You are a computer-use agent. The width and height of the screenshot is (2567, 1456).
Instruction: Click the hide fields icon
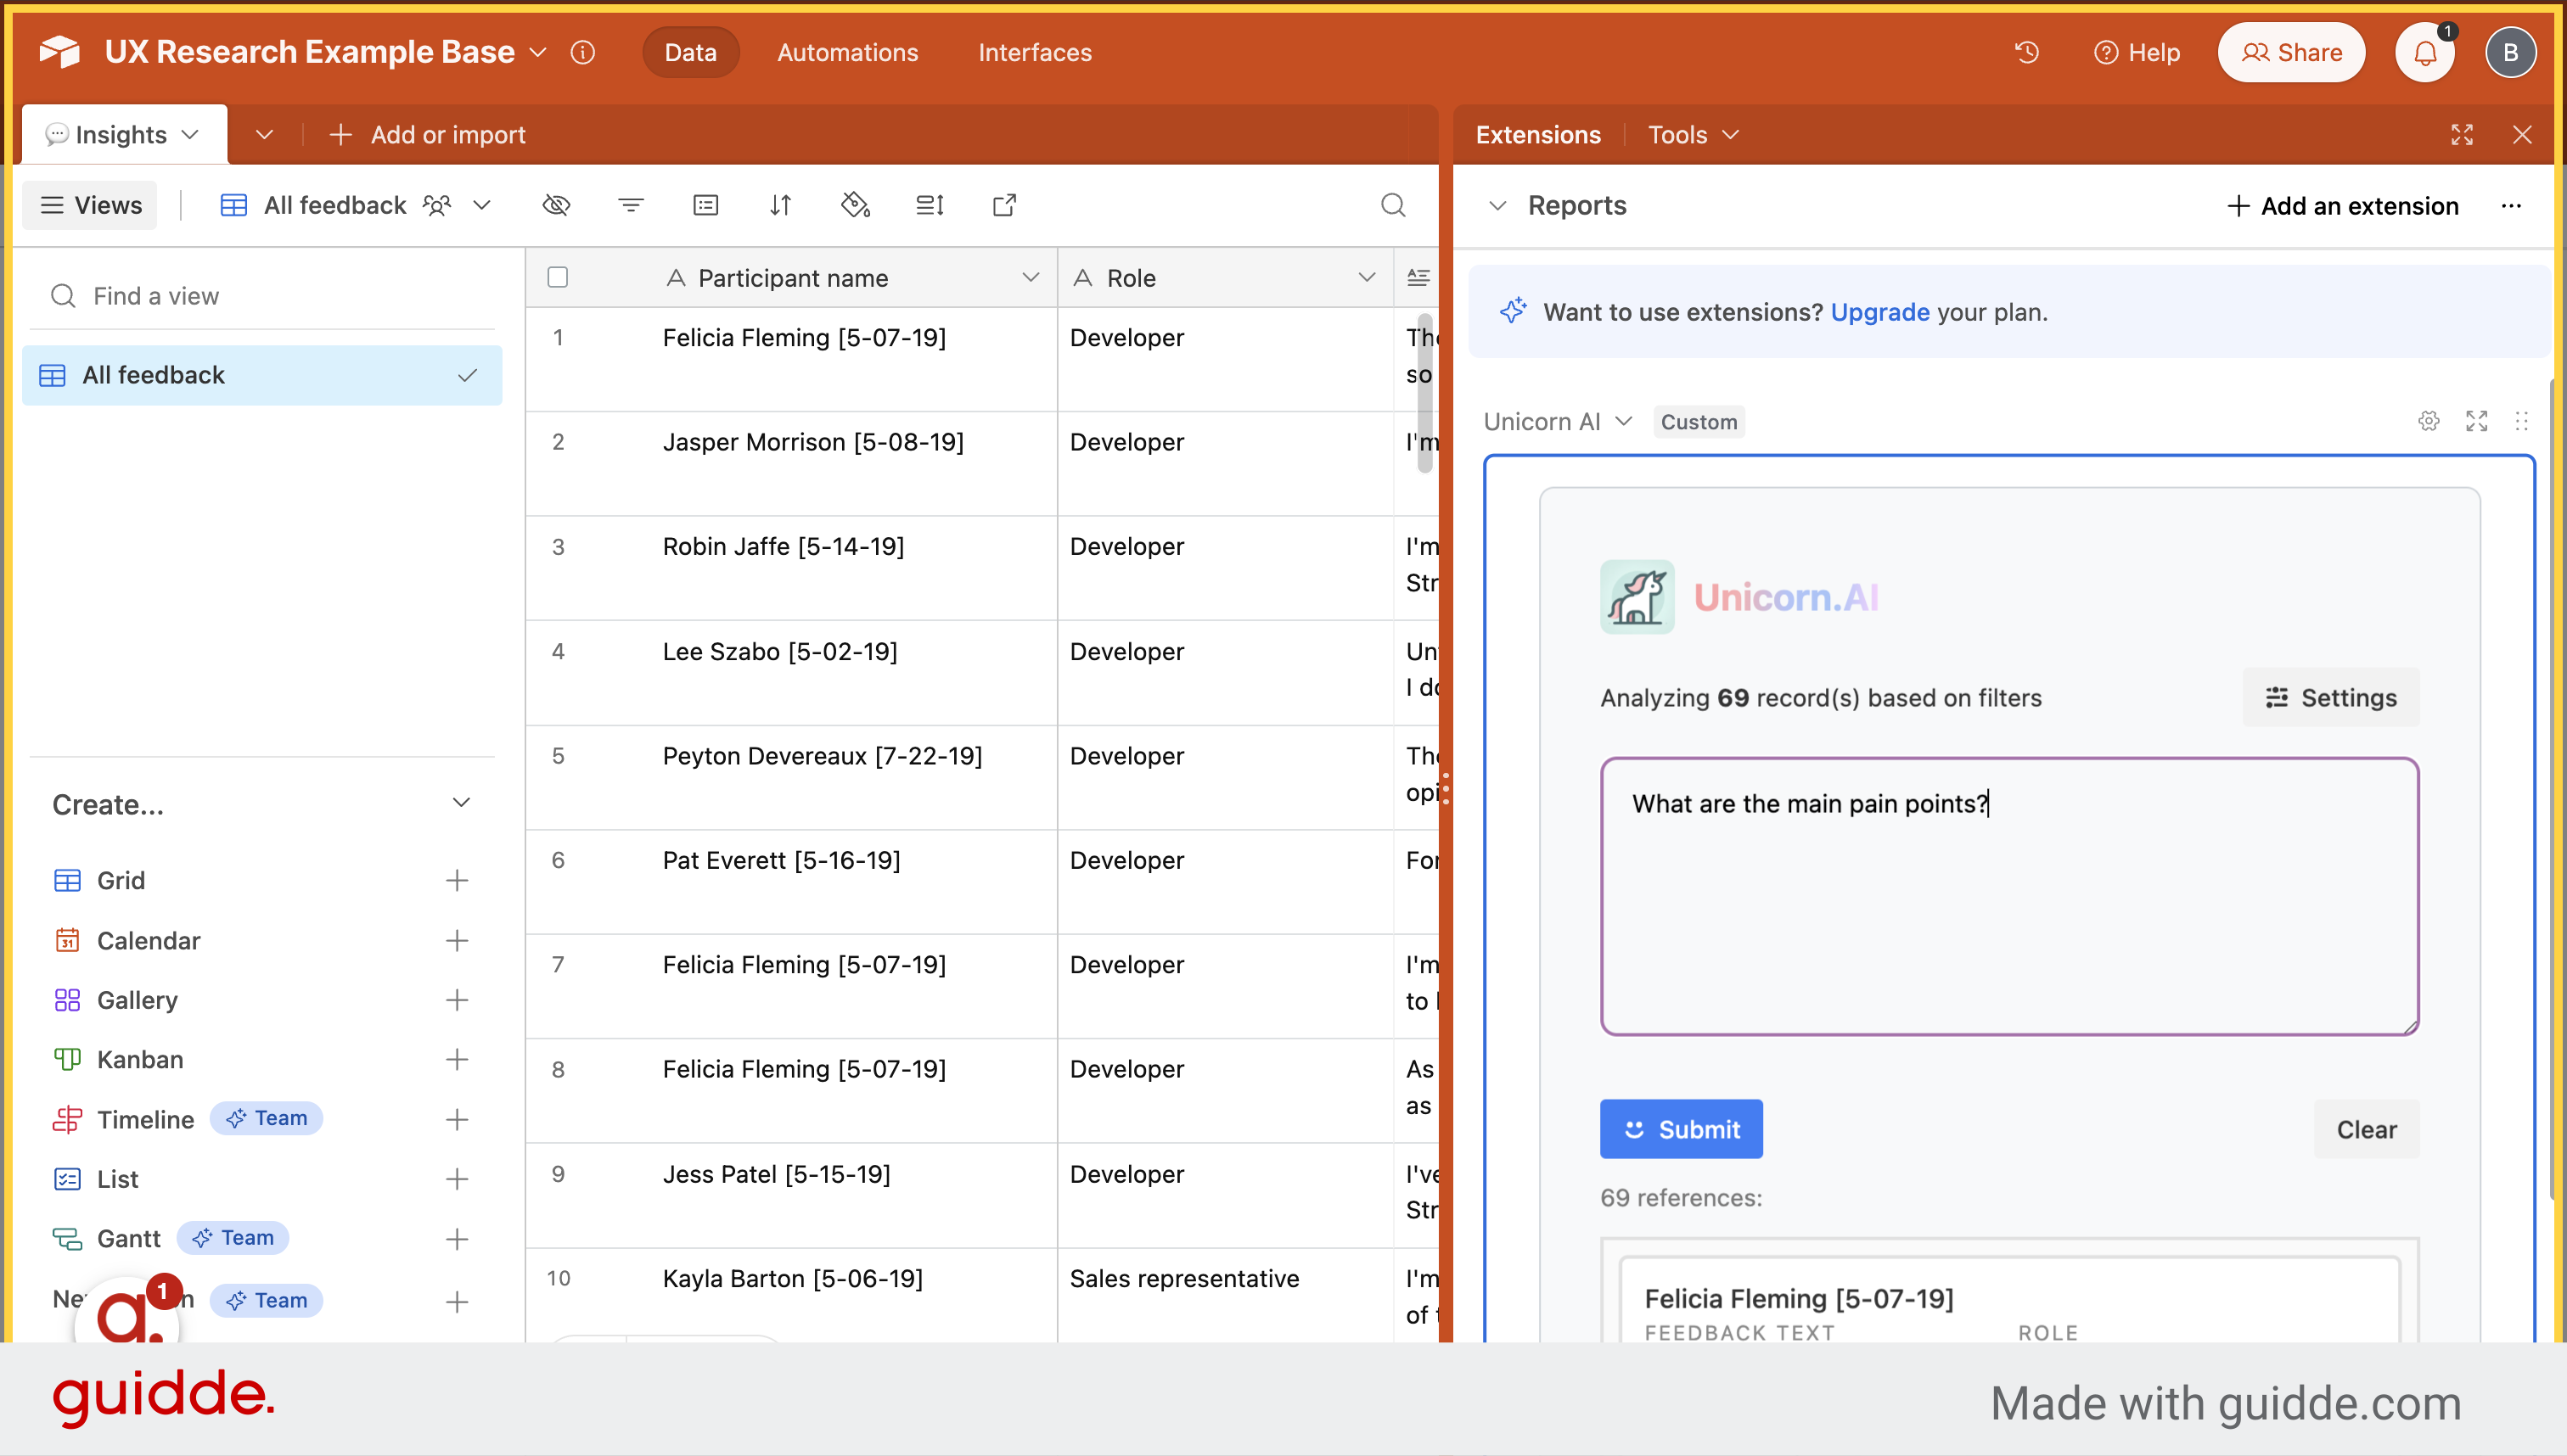click(x=556, y=205)
